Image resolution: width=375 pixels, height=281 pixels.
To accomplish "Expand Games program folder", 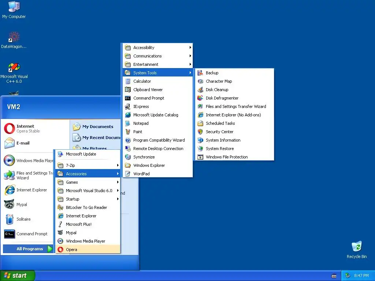I will click(88, 182).
